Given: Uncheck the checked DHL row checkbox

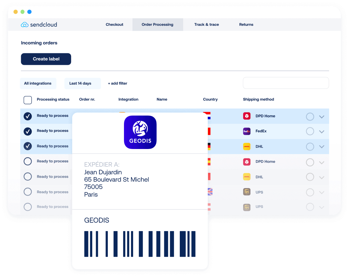Looking at the screenshot, I should pyautogui.click(x=28, y=146).
